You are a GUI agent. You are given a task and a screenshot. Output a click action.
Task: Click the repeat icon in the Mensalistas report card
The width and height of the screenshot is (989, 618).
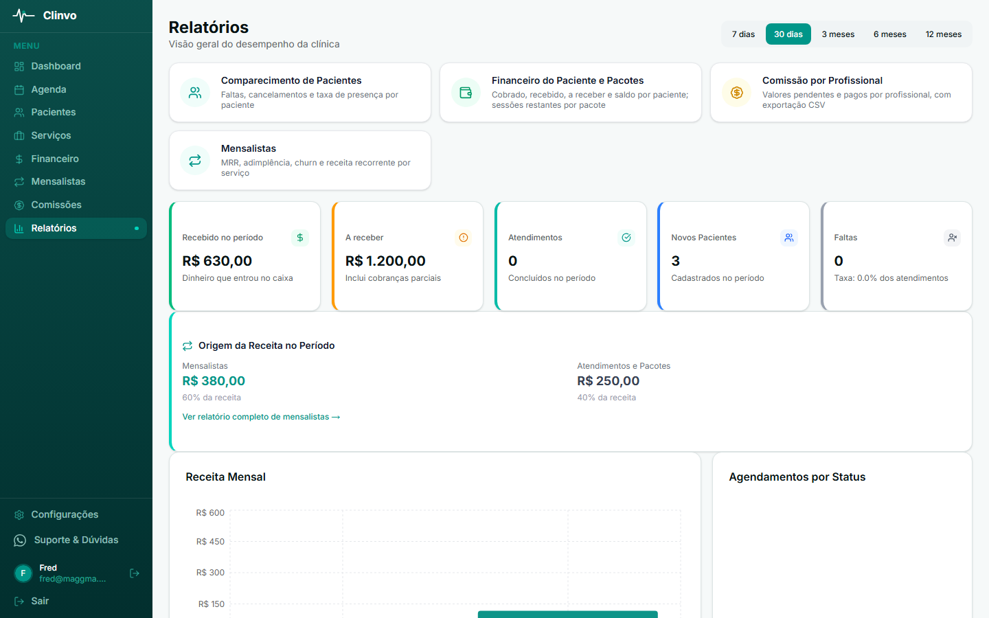(195, 160)
